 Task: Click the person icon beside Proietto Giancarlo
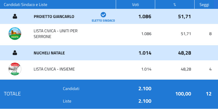tap(15, 16)
